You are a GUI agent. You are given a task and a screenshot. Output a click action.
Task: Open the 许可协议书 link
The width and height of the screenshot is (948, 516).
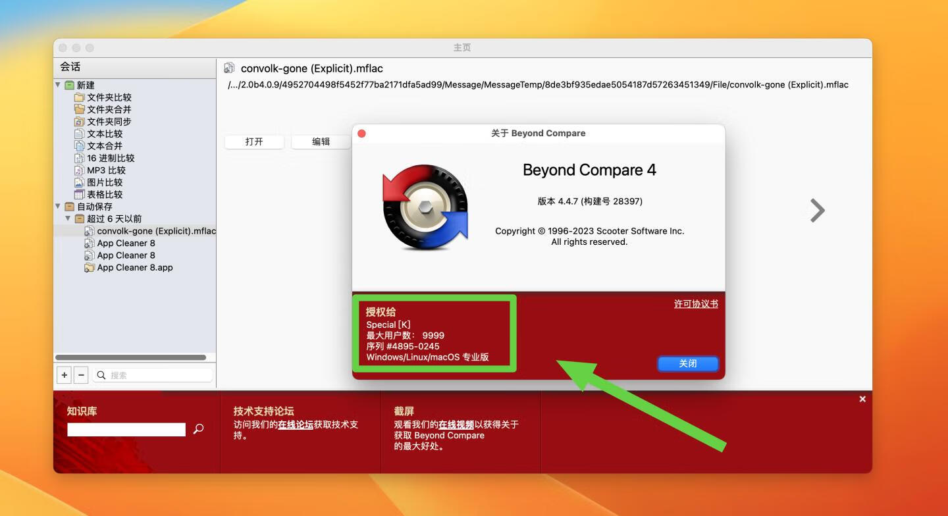click(696, 304)
